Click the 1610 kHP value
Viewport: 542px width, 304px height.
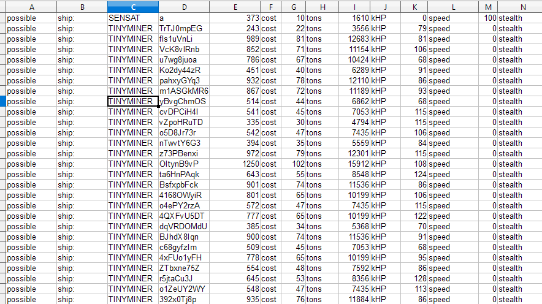[x=354, y=18]
